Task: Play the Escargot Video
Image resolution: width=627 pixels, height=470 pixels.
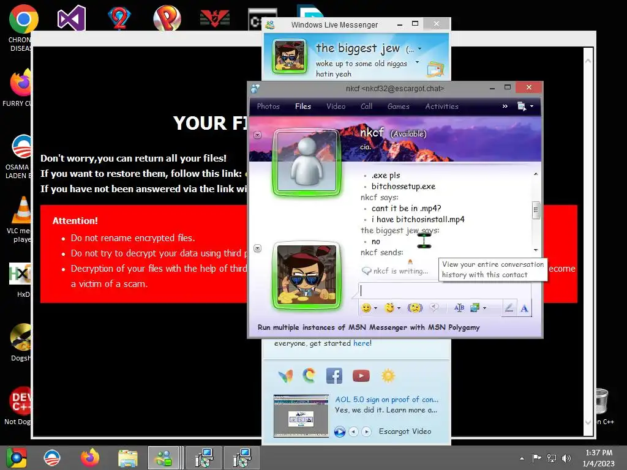Action: click(x=339, y=431)
